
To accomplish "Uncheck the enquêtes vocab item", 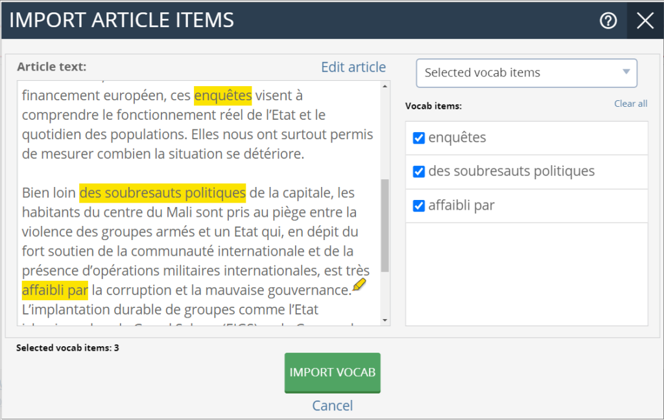I will (x=419, y=138).
